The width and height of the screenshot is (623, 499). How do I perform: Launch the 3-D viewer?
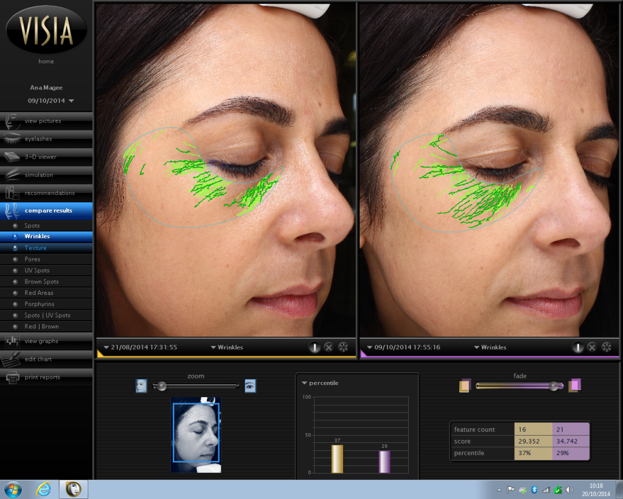pyautogui.click(x=40, y=157)
